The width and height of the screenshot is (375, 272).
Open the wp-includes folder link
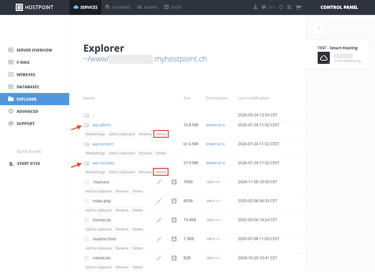103,163
